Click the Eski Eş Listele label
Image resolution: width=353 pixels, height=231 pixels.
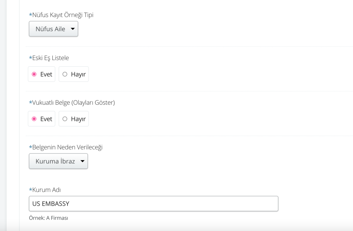[x=49, y=58]
